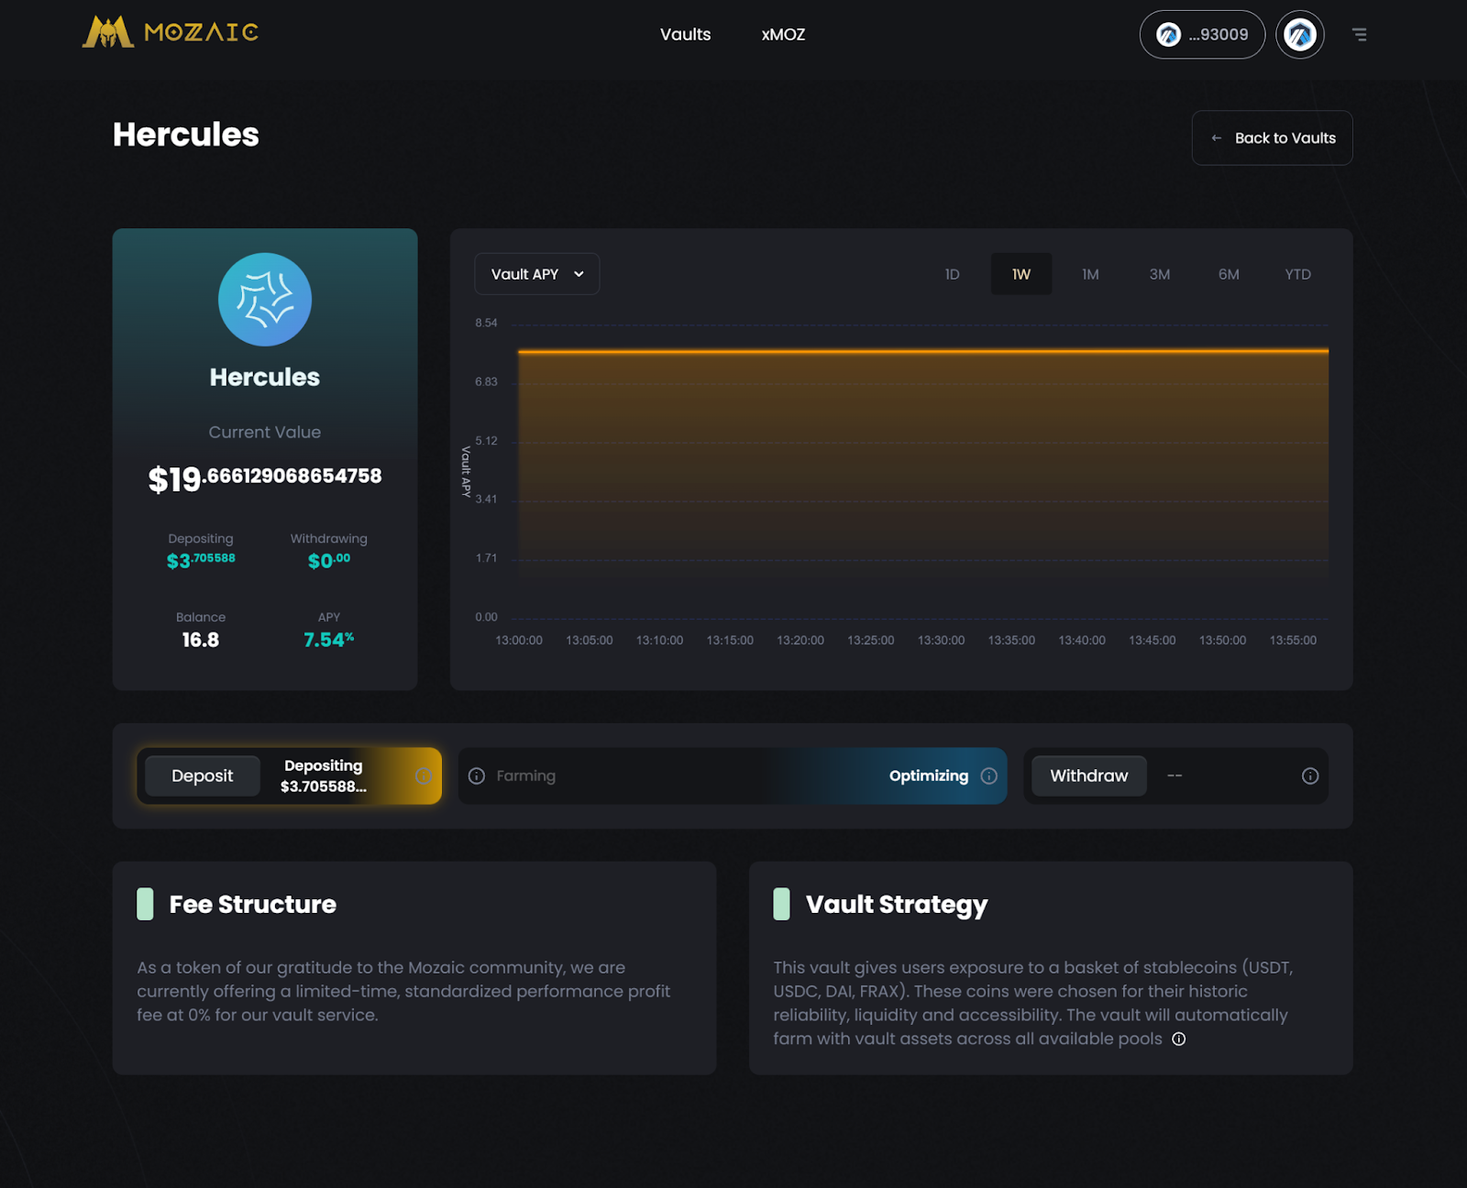
Task: Select the 1W time range
Action: pyautogui.click(x=1021, y=274)
